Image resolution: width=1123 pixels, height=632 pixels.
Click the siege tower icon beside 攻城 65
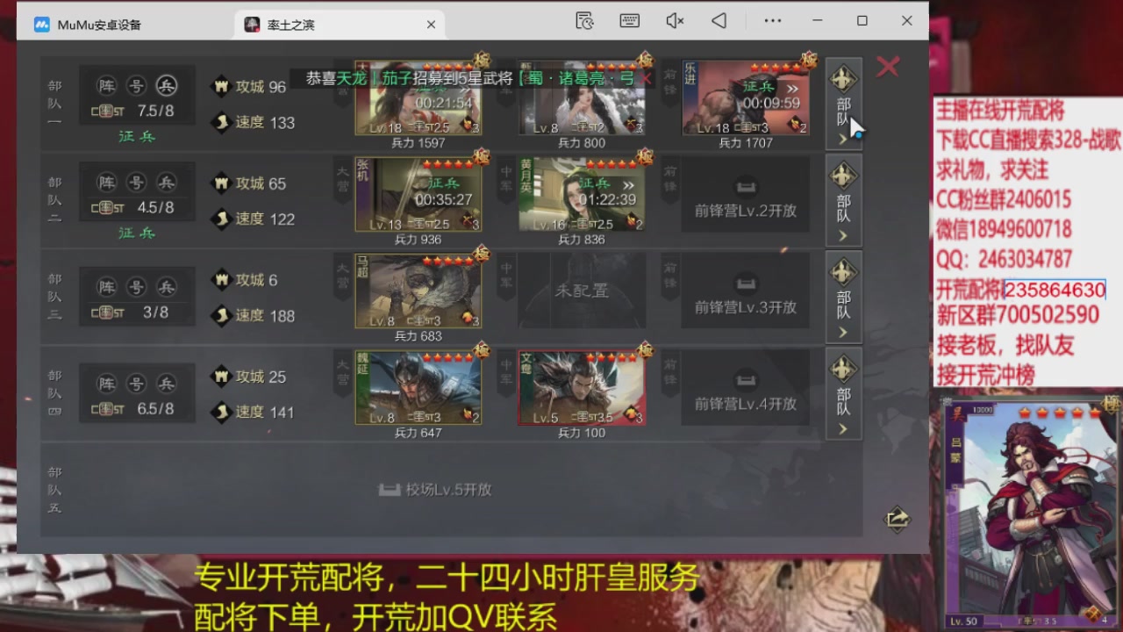pos(221,183)
